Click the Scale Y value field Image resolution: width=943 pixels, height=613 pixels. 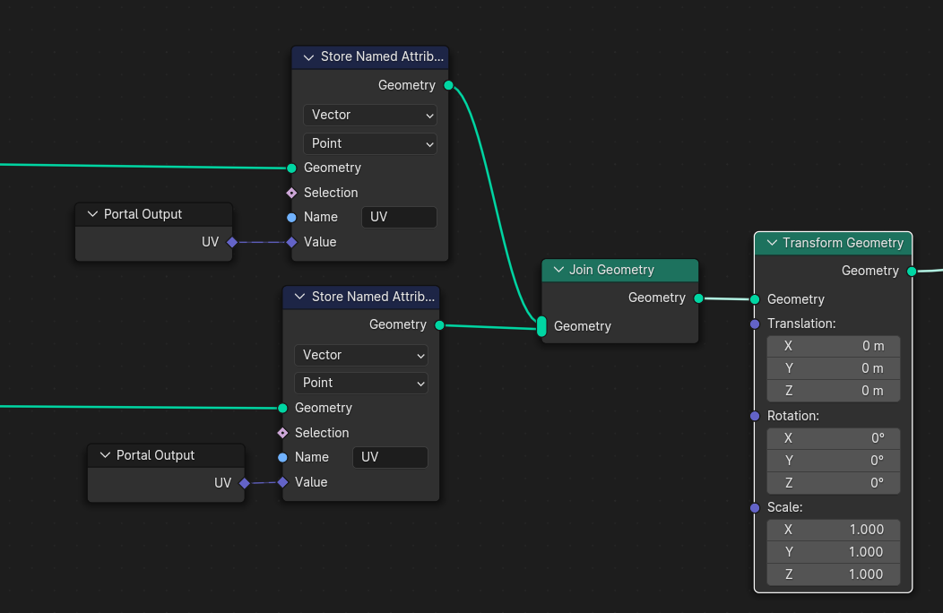(x=834, y=552)
